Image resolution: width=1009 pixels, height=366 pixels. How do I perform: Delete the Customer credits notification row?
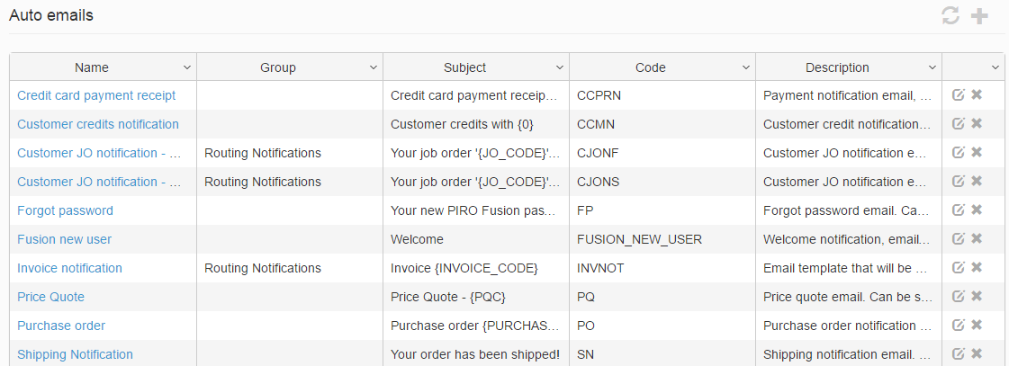[977, 123]
